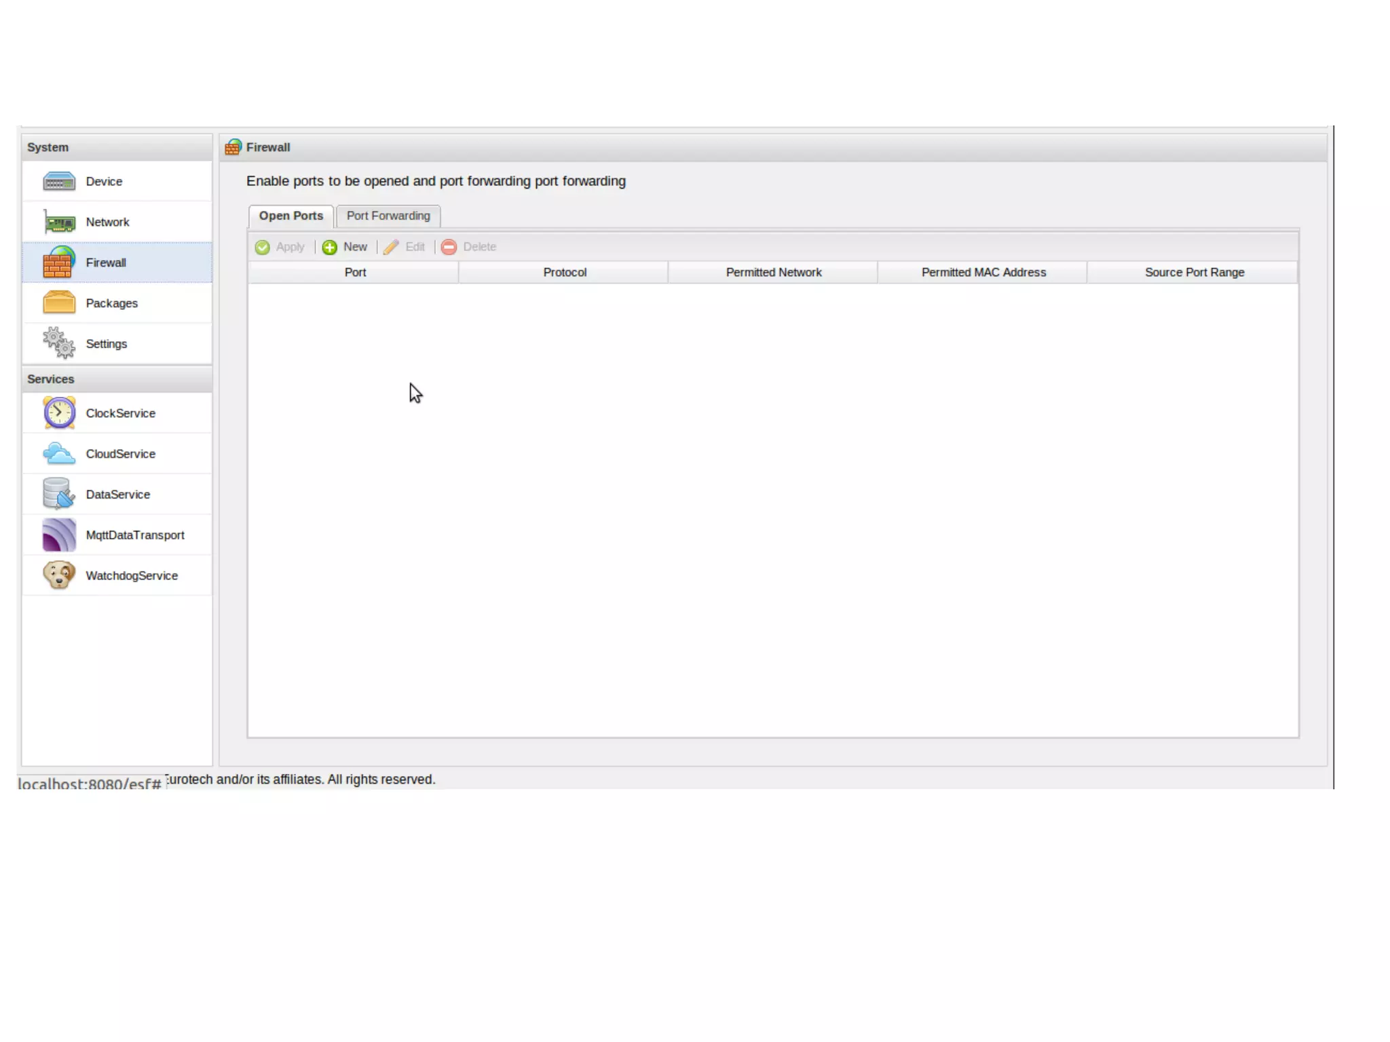1390x1042 pixels.
Task: Open the MqttDataTransport purple icon
Action: coord(59,535)
